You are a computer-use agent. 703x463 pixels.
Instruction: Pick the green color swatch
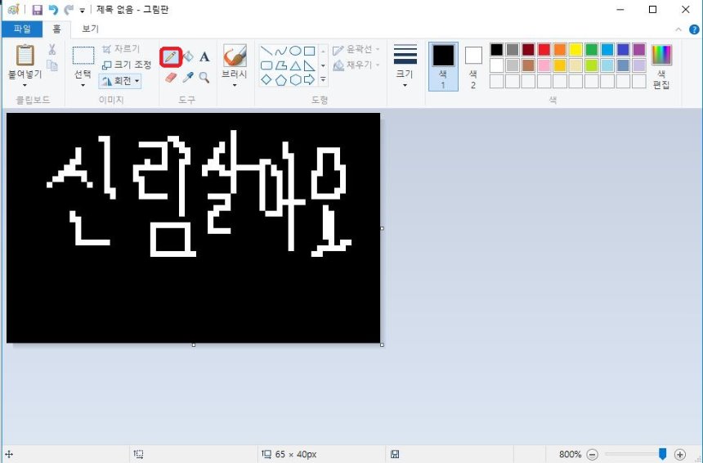pyautogui.click(x=591, y=49)
